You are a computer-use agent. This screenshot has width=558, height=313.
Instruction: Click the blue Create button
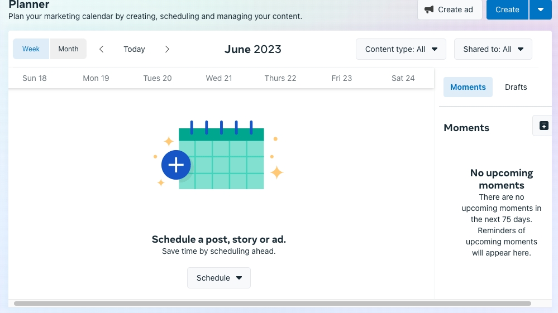(x=507, y=9)
